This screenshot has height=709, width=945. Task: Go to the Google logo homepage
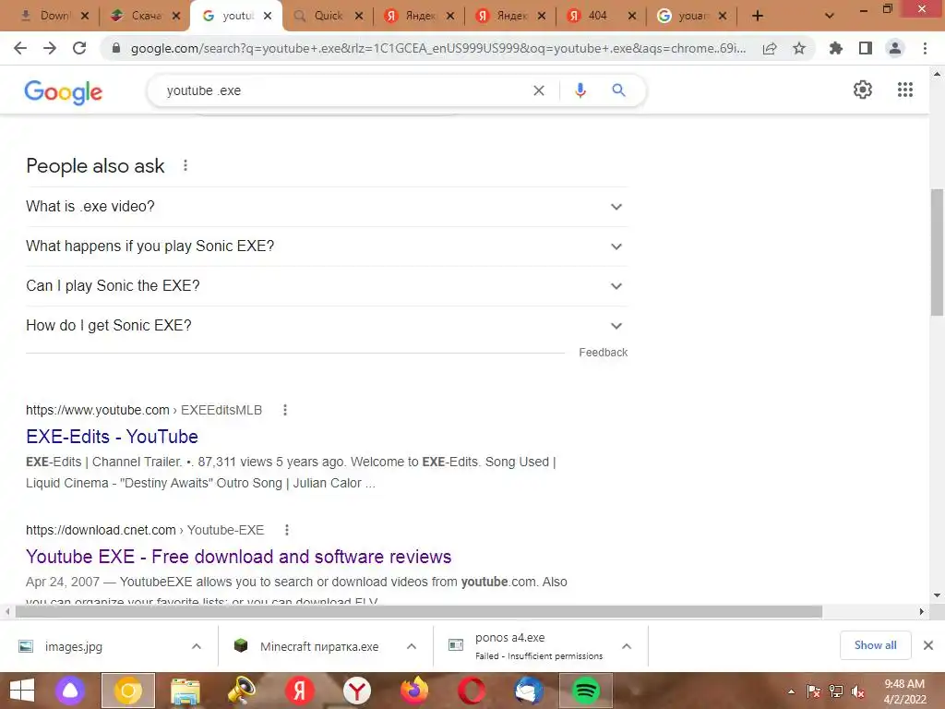tap(64, 91)
